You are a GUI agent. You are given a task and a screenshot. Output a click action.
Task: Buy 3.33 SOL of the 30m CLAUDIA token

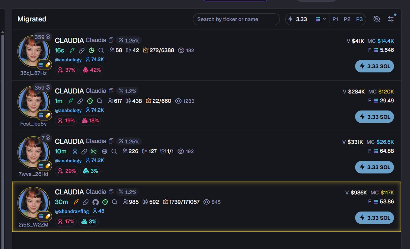pos(374,218)
